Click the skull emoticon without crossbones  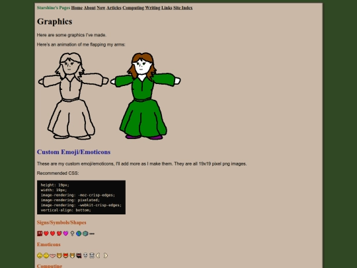click(85, 255)
